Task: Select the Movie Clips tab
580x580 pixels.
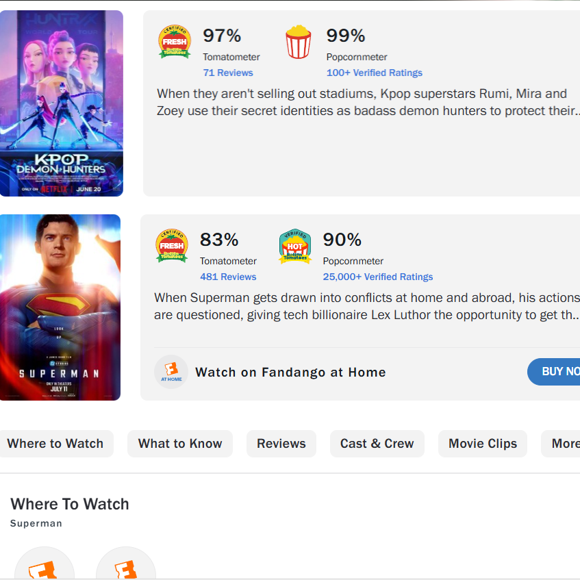Action: pyautogui.click(x=483, y=444)
